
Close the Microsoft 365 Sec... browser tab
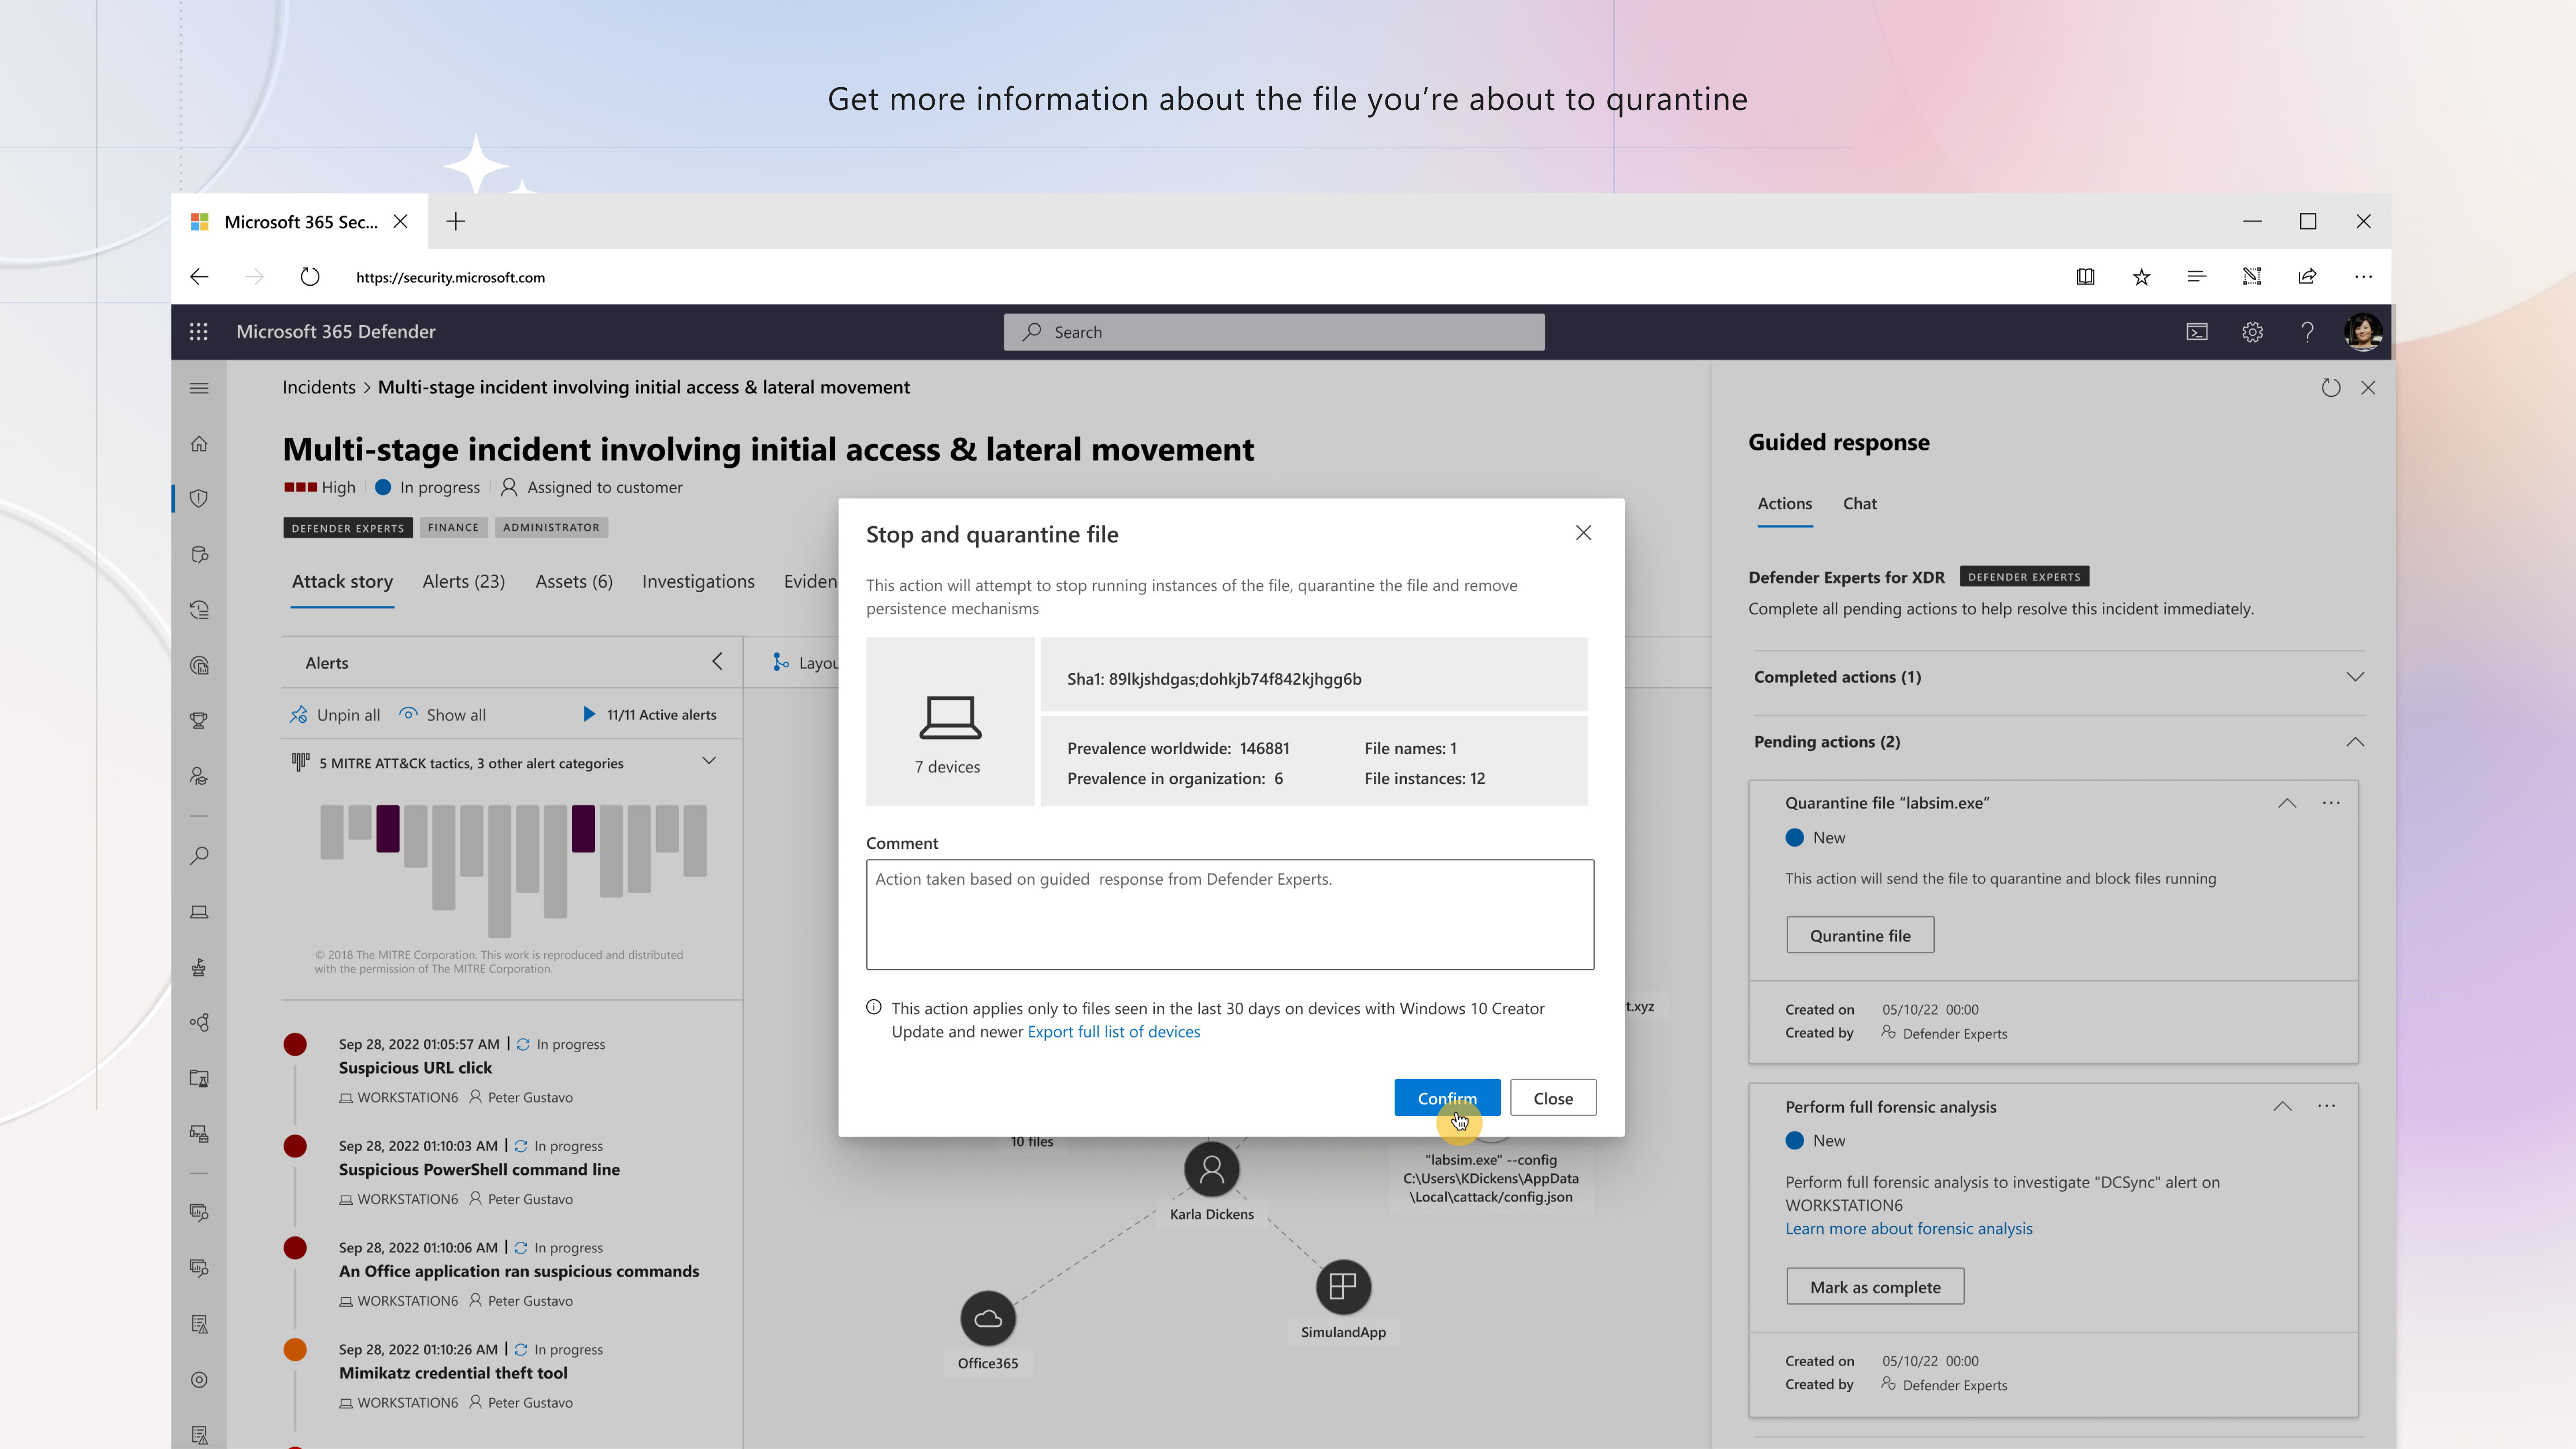pyautogui.click(x=400, y=221)
